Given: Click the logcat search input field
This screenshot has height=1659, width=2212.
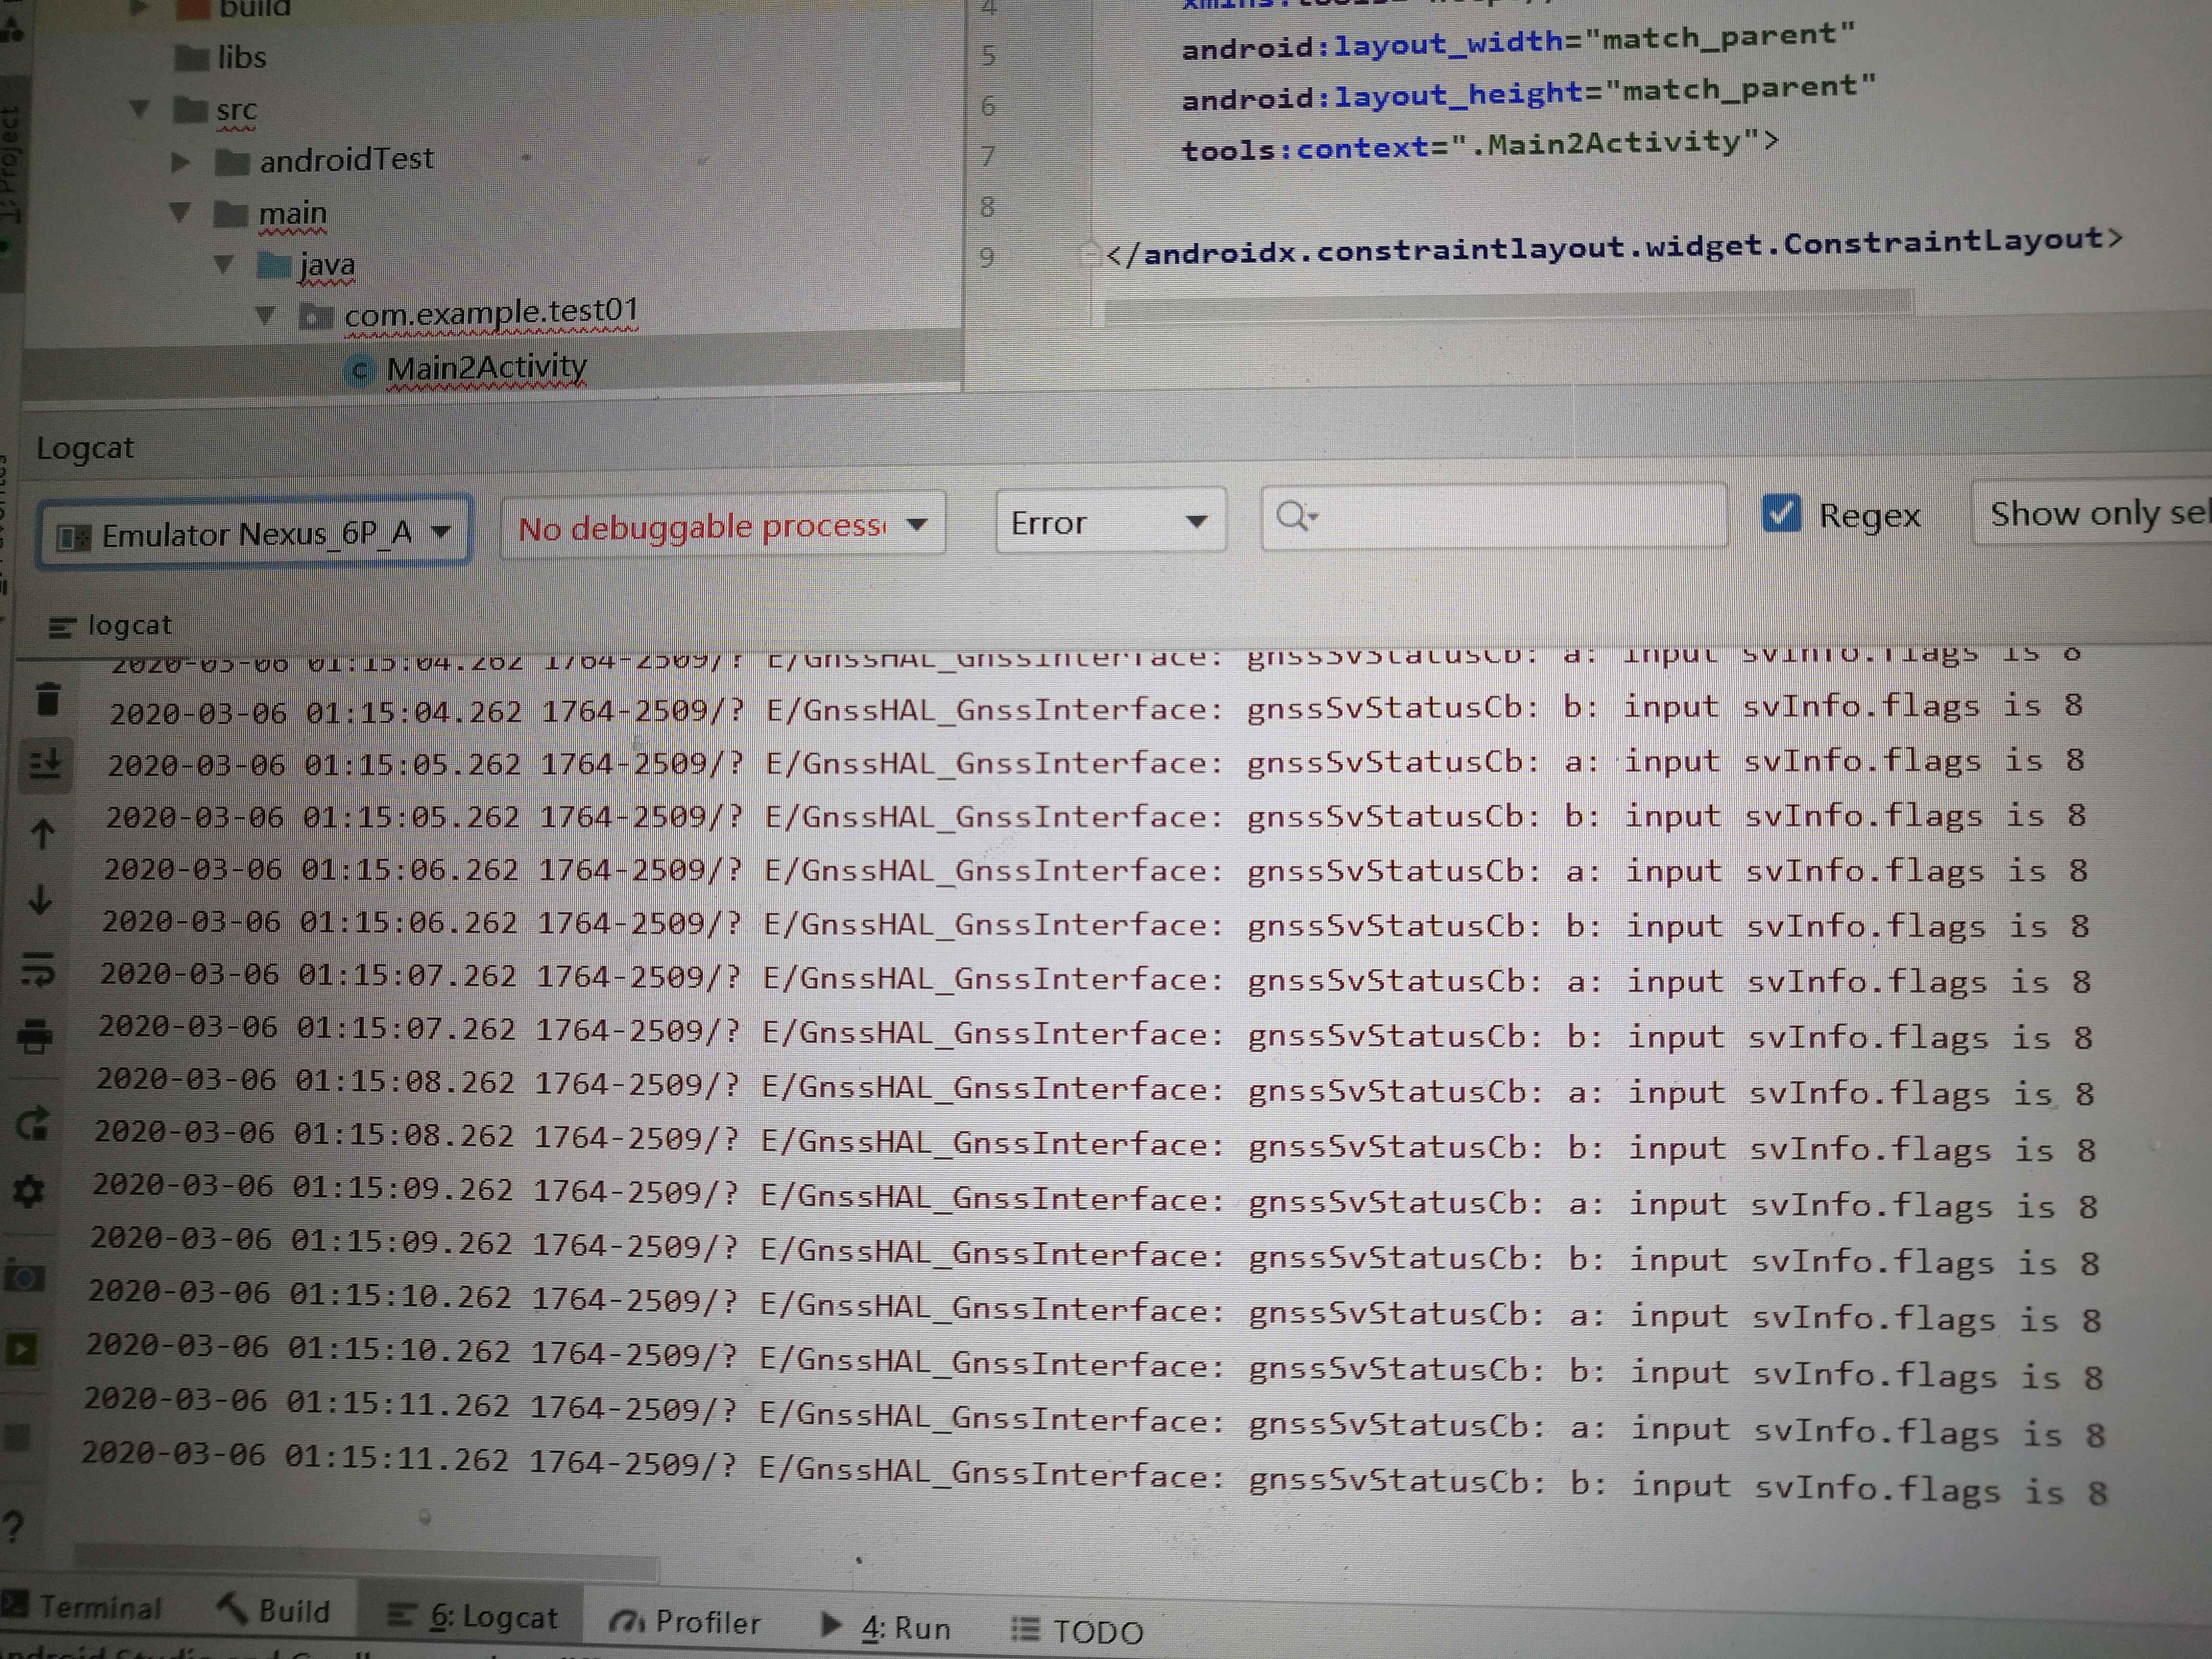Looking at the screenshot, I should point(1494,516).
